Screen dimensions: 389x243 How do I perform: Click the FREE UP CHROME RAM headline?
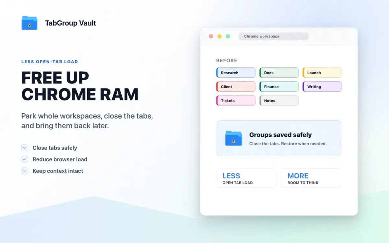pos(80,86)
